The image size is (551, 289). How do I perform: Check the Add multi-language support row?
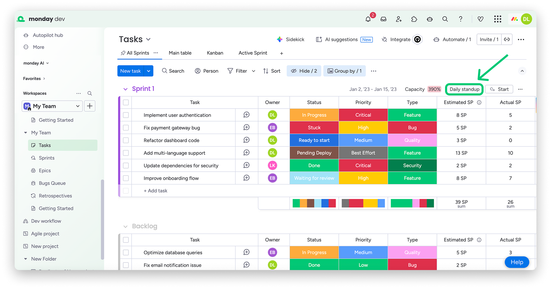coord(126,153)
